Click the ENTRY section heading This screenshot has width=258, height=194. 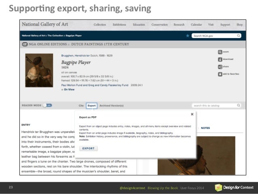pos(26,125)
